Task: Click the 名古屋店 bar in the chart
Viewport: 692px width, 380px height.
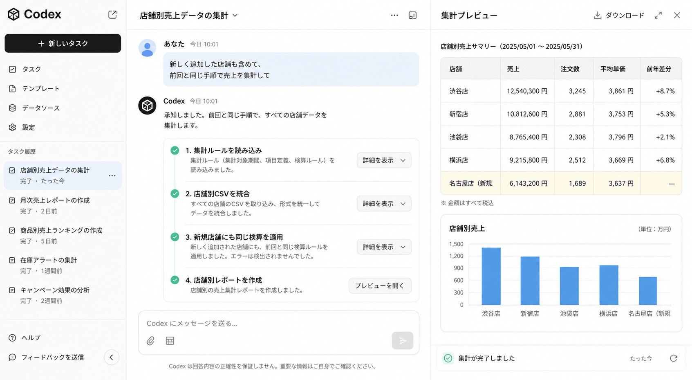Action: (x=648, y=291)
